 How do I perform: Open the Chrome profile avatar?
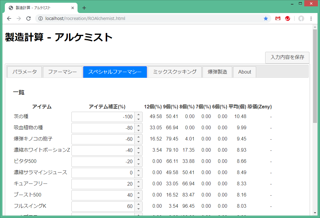click(301, 18)
